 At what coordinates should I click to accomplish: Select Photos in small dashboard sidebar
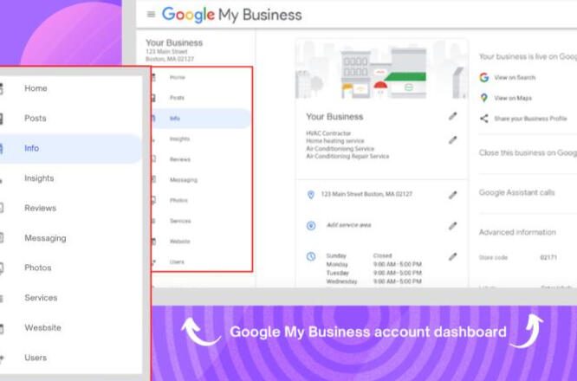[x=178, y=200]
